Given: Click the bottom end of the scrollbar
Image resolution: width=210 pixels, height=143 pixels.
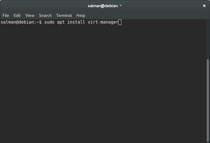Looking at the screenshot, I should click(208, 141).
